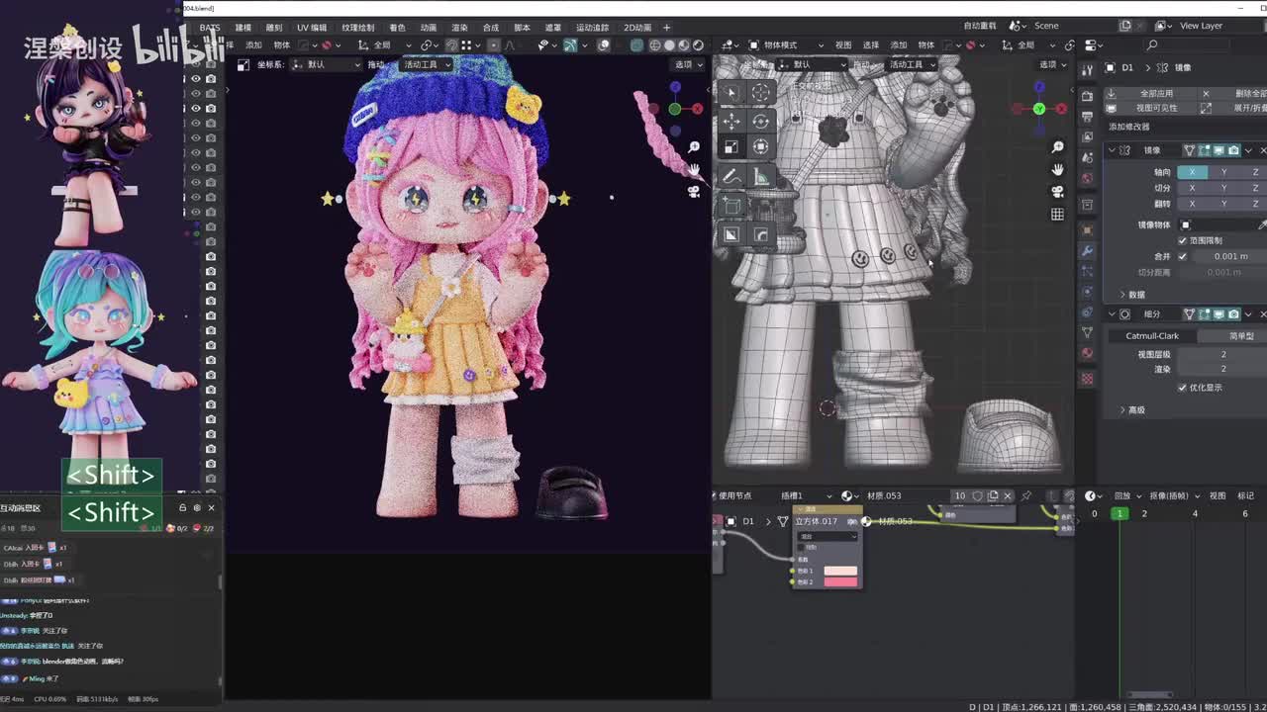The width and height of the screenshot is (1267, 712).
Task: Open the 色彩 1 light pink color swatch
Action: pos(840,571)
